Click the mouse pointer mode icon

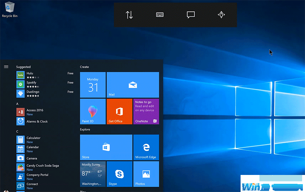point(221,15)
